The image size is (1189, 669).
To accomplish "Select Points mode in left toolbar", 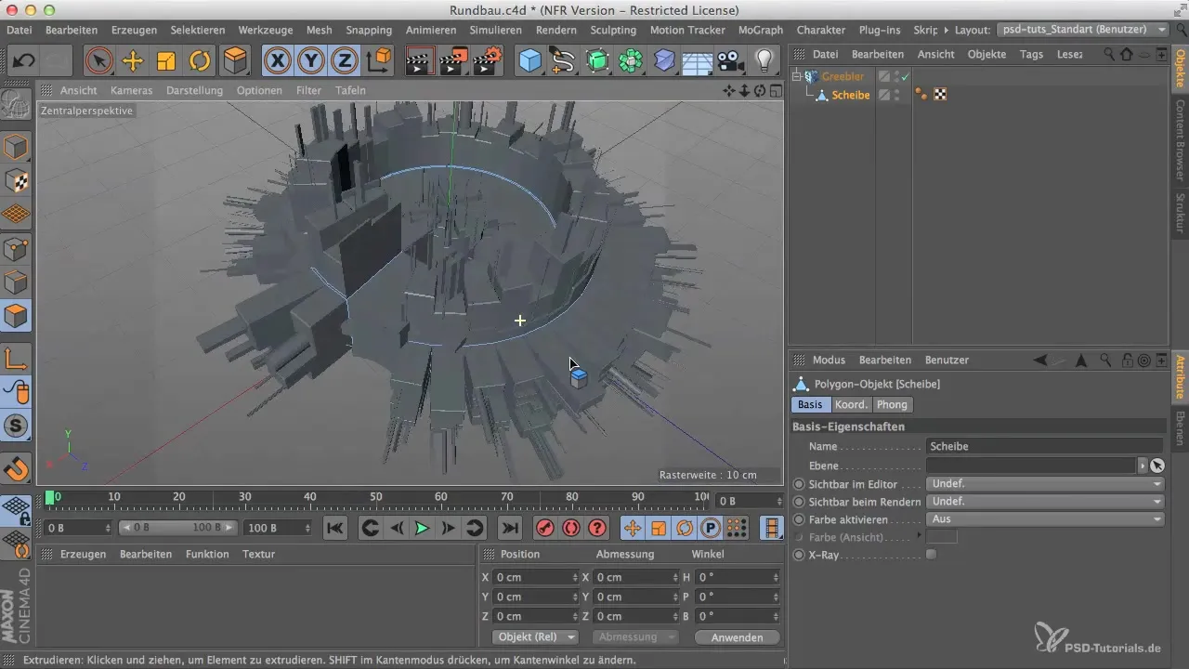I will tap(17, 249).
